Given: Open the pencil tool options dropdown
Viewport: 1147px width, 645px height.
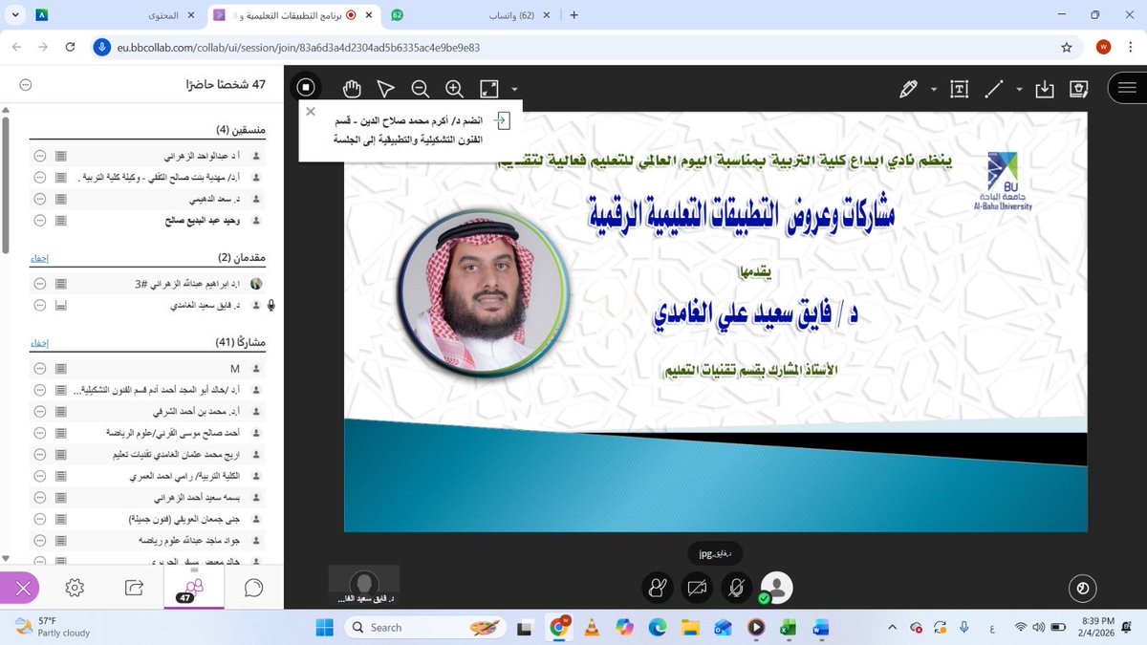Looking at the screenshot, I should [x=934, y=89].
